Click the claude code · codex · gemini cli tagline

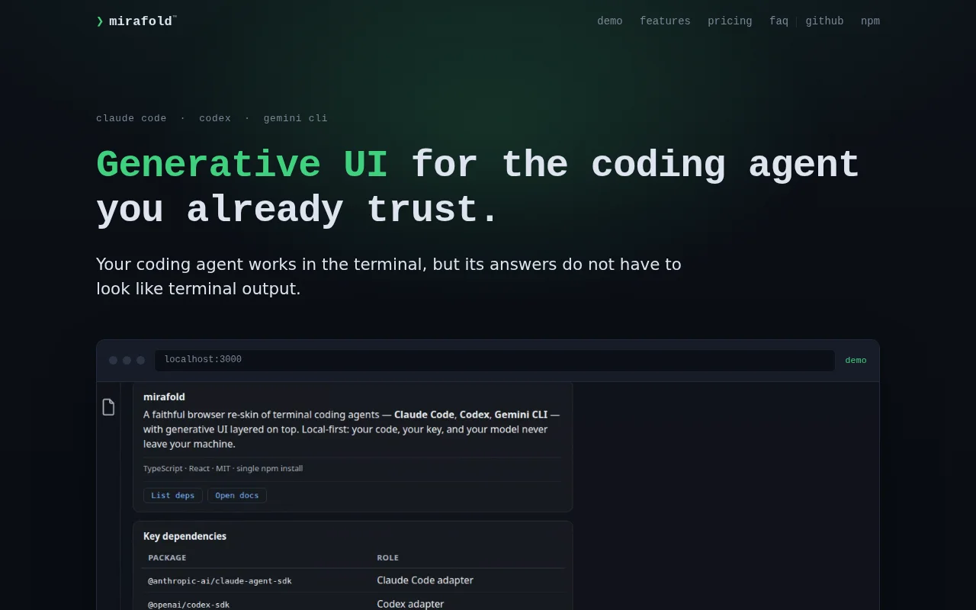click(x=212, y=118)
